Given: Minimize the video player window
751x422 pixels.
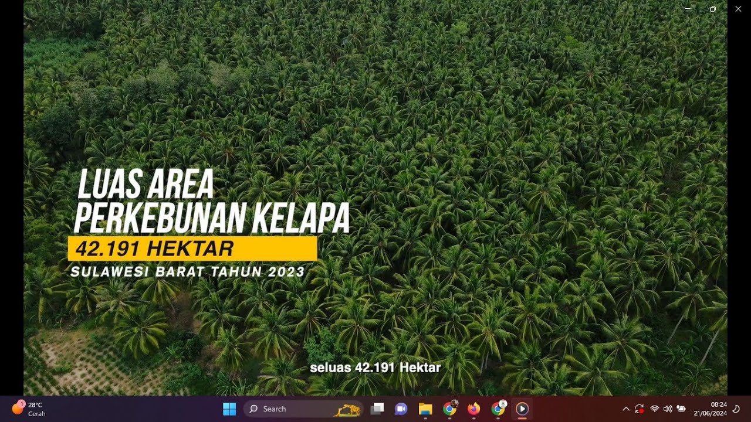Looking at the screenshot, I should pos(688,9).
